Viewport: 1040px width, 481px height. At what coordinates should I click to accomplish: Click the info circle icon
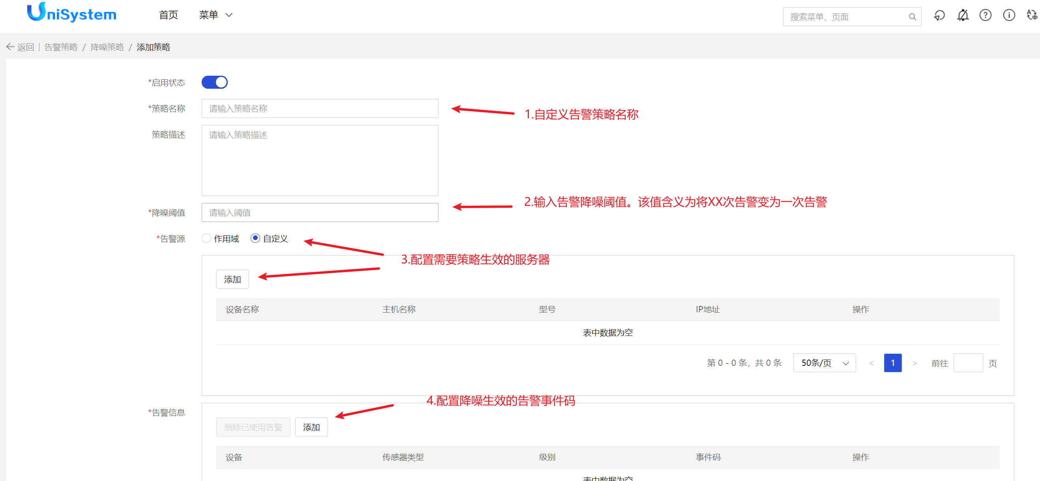1008,16
